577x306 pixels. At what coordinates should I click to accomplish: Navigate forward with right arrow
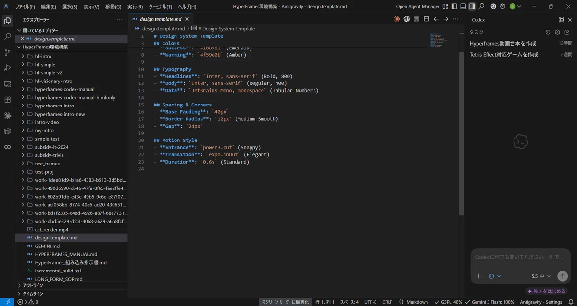446,19
